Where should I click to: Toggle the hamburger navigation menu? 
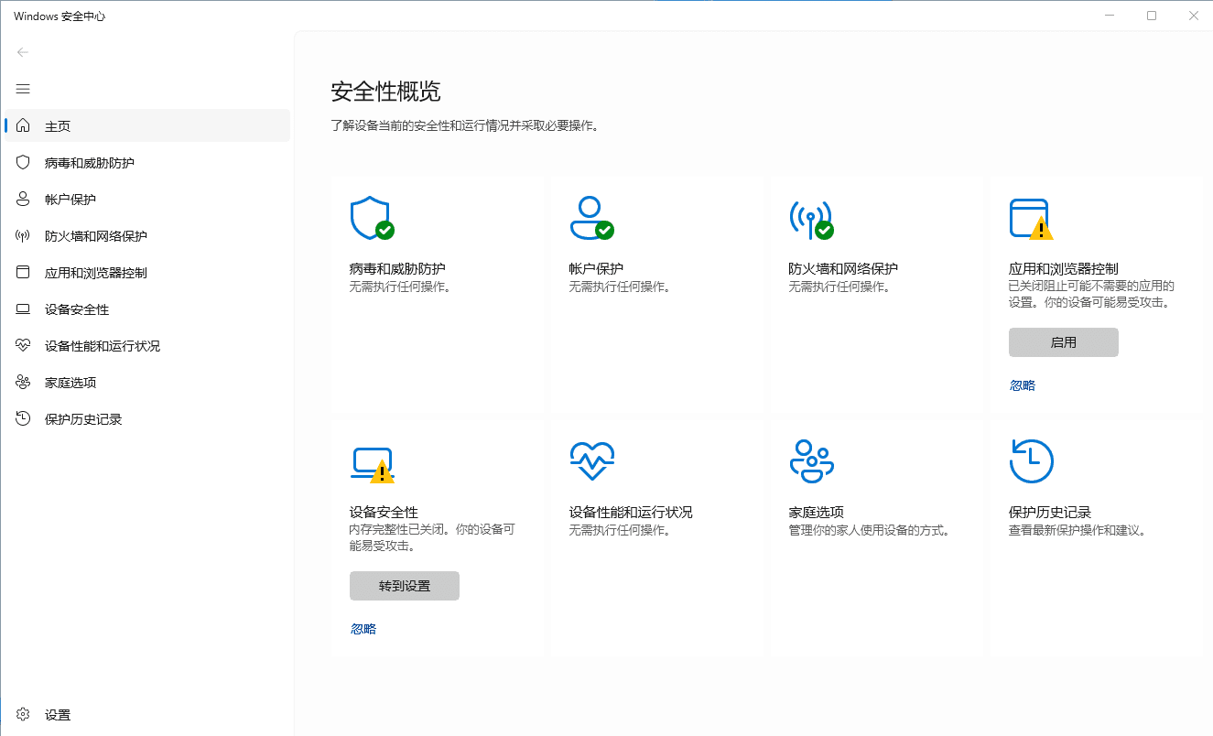click(23, 89)
